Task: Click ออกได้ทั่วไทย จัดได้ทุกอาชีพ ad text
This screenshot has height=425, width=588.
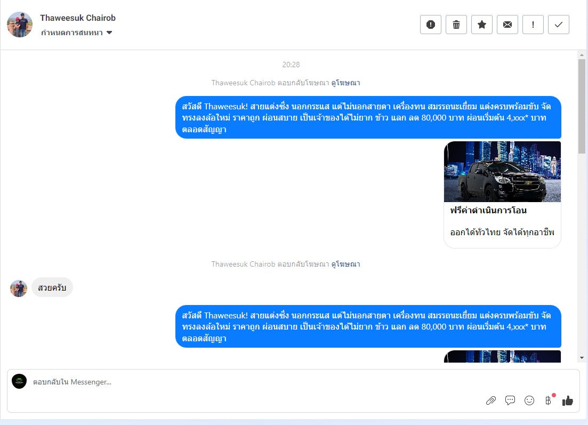Action: click(502, 232)
